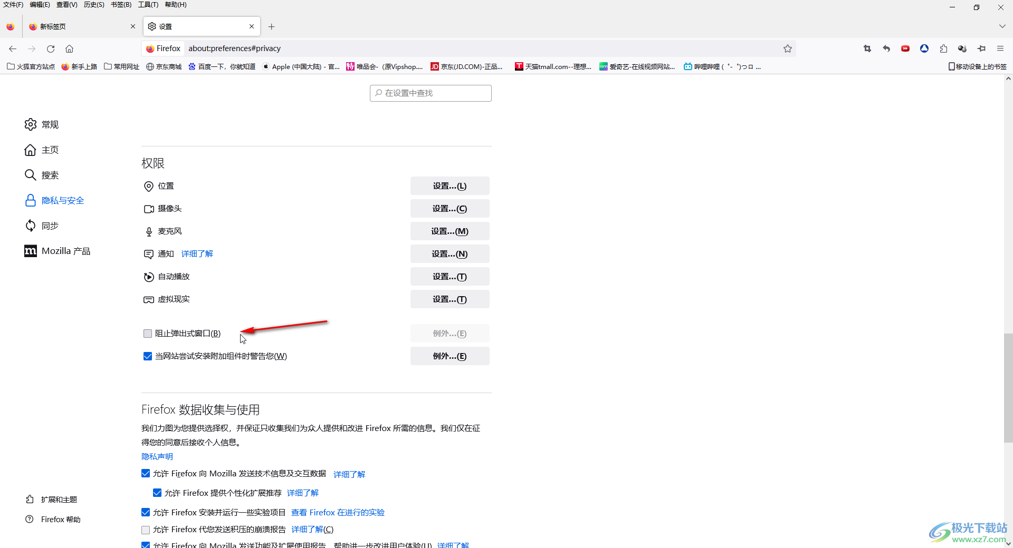1013x548 pixels.
Task: Open Extensions and Themes
Action: (x=51, y=499)
